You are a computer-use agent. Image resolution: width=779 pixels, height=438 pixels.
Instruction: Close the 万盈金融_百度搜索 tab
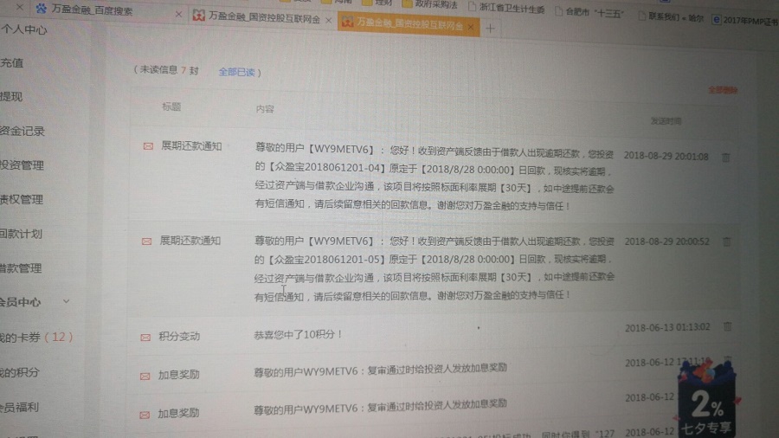[x=178, y=15]
